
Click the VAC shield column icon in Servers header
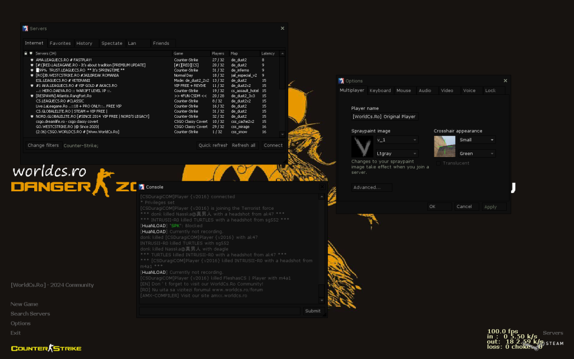tap(31, 53)
